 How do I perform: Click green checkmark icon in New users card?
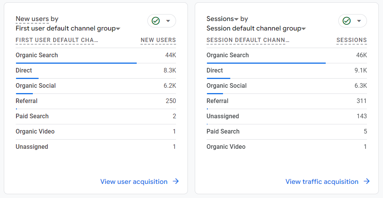[x=156, y=21]
